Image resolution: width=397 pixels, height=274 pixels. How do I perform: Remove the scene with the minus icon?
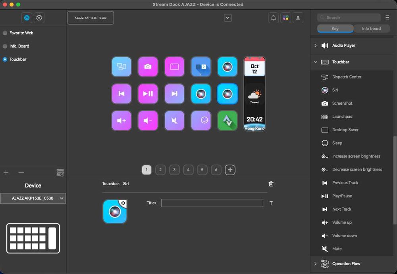(21, 172)
